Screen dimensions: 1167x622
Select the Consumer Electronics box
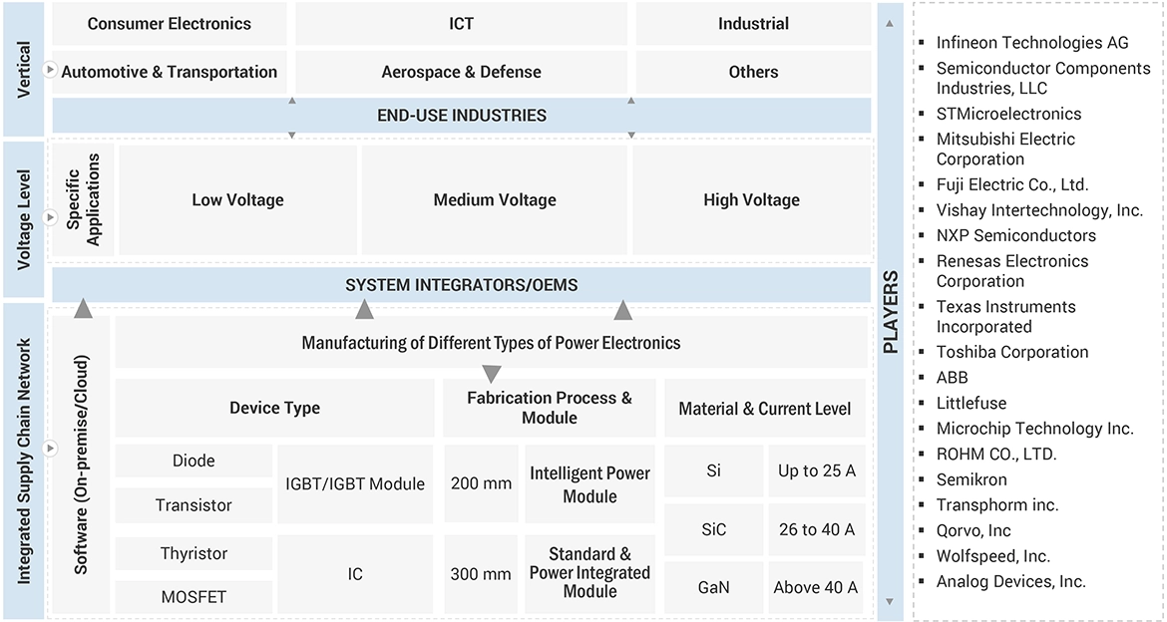[170, 24]
